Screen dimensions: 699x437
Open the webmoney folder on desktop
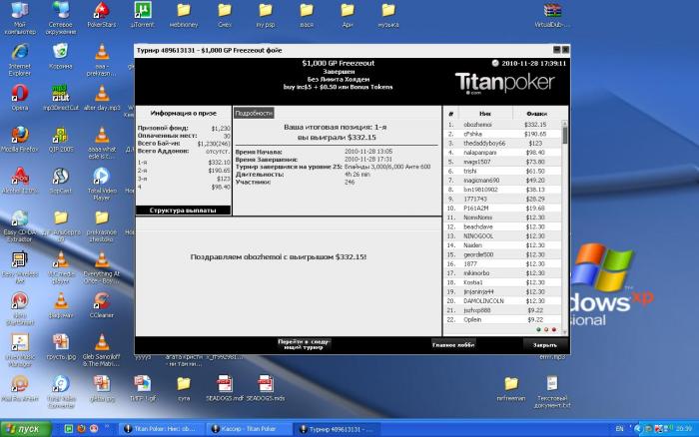point(184,14)
